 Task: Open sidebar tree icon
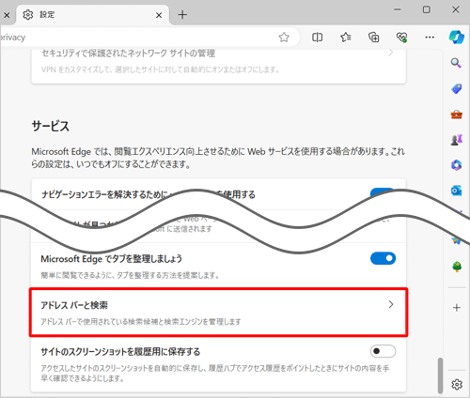click(457, 267)
